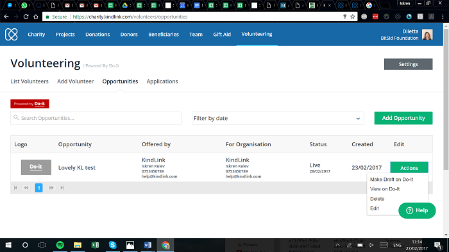Open Photos app from taskbar

(130, 245)
